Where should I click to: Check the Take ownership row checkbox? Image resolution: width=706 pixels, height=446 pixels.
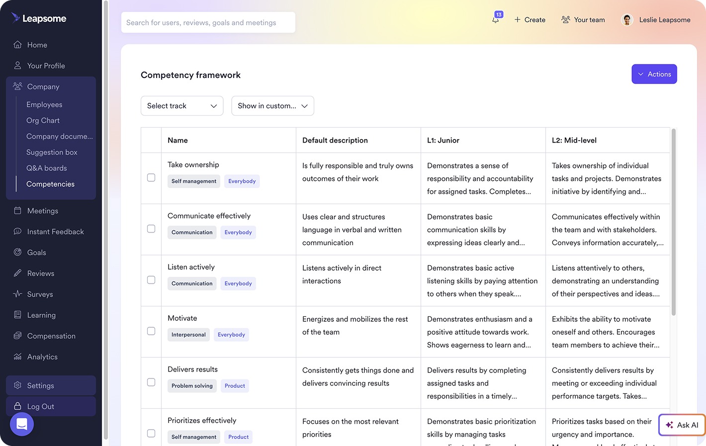point(151,177)
